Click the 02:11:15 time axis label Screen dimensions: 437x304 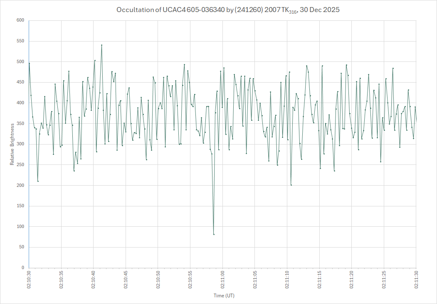click(319, 280)
